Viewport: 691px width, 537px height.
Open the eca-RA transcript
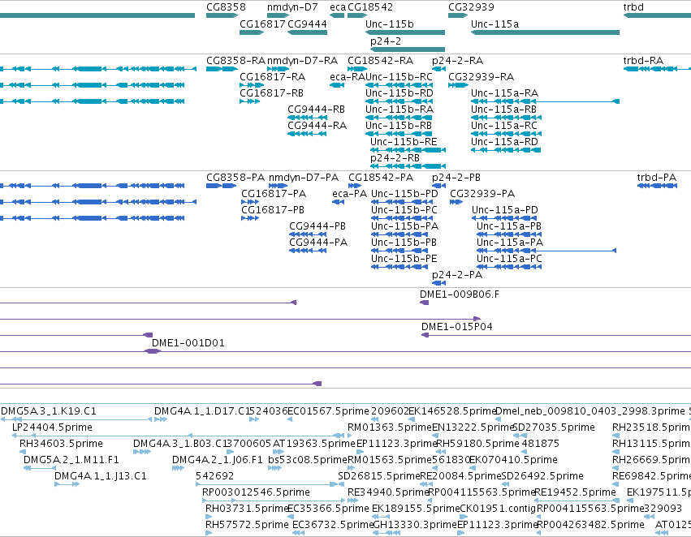pos(337,85)
